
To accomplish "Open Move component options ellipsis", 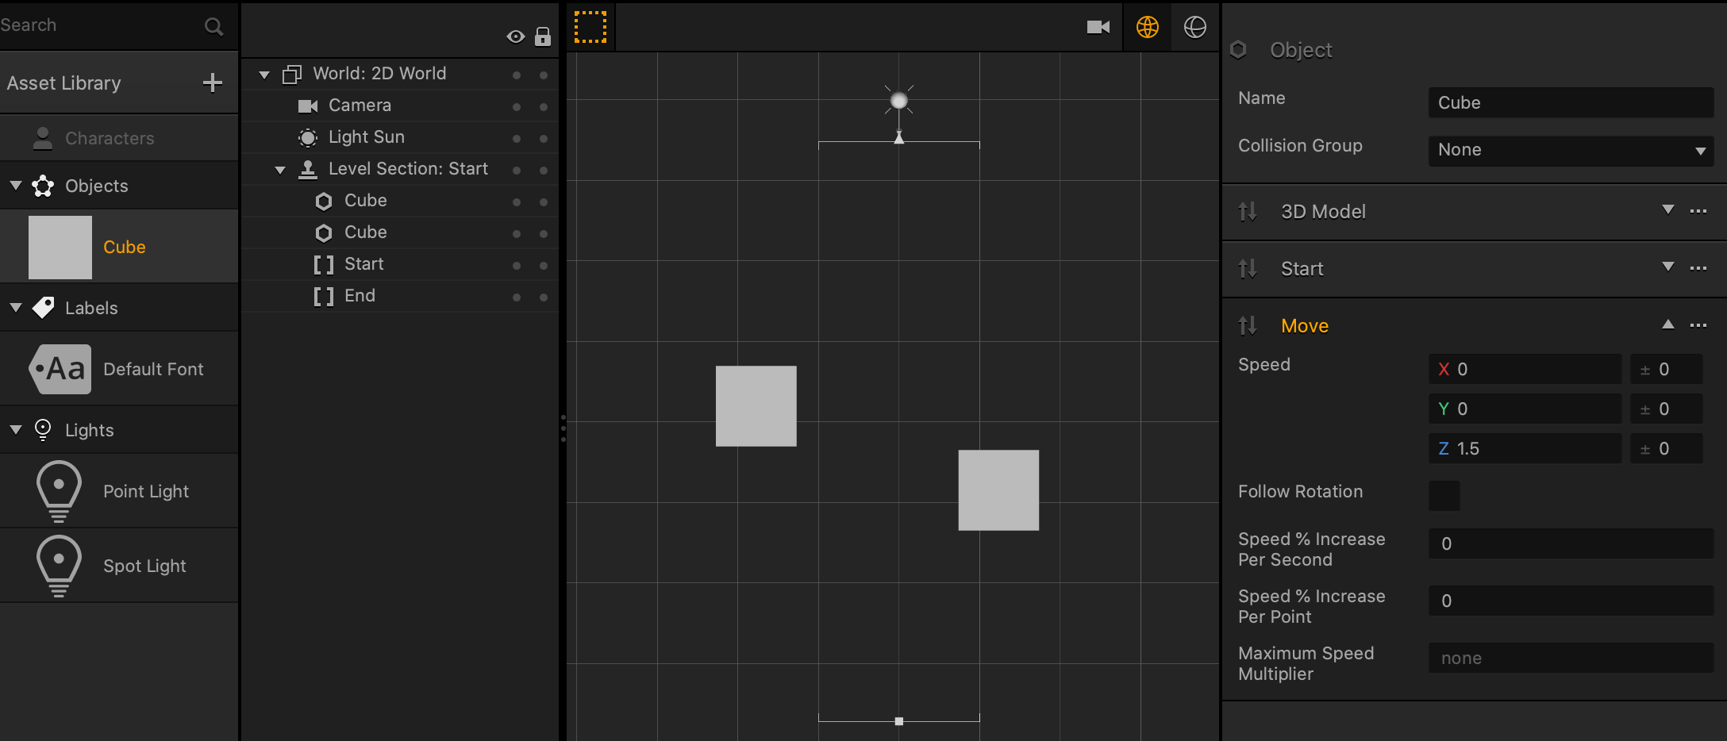I will [x=1698, y=325].
